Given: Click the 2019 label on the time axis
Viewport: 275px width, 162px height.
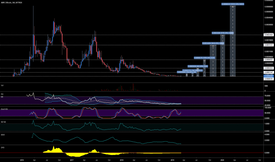Looking at the screenshot, I should (172, 160).
